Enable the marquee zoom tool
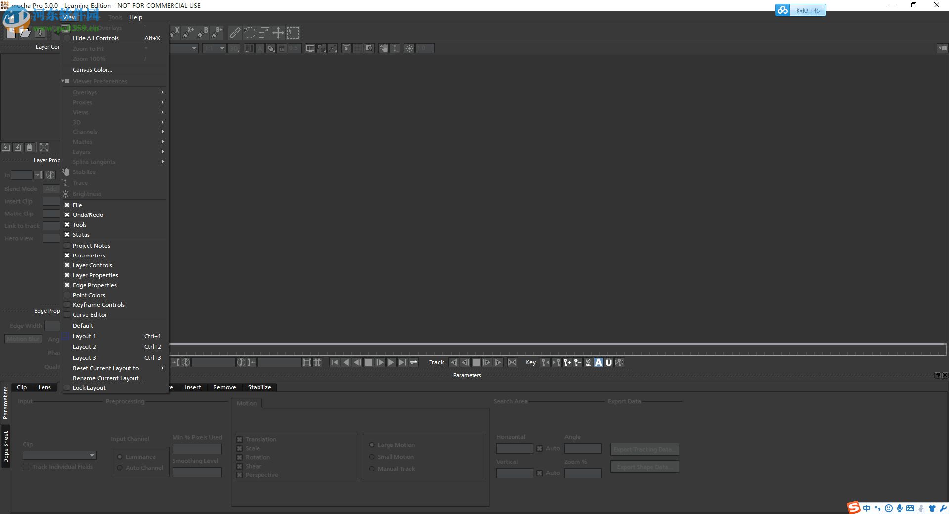 [x=293, y=33]
